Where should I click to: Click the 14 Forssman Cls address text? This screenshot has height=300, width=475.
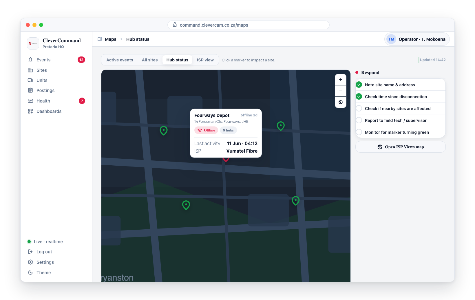tap(221, 122)
